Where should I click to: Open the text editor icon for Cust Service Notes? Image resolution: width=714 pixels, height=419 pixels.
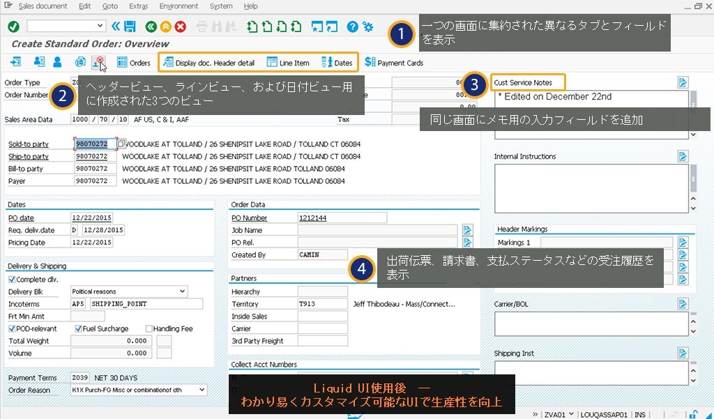tap(683, 82)
